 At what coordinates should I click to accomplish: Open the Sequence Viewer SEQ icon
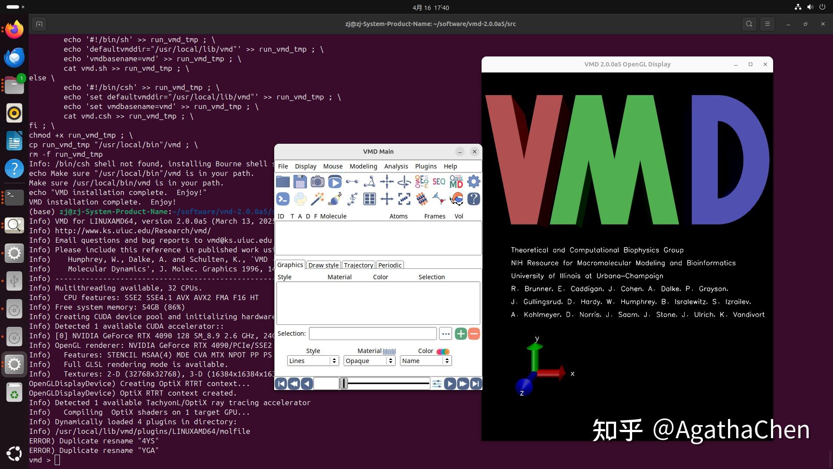coord(439,182)
